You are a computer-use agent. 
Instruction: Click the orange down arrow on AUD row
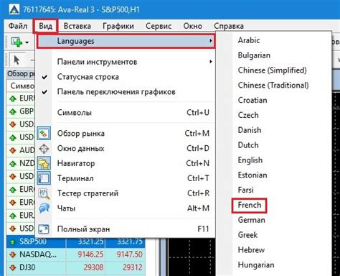13,150
